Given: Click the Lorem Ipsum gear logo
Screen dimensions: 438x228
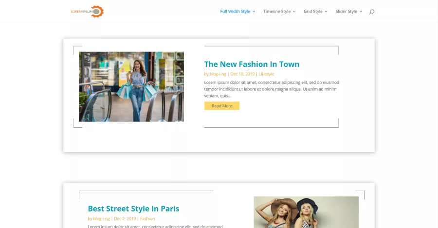Looking at the screenshot, I should 87,12.
